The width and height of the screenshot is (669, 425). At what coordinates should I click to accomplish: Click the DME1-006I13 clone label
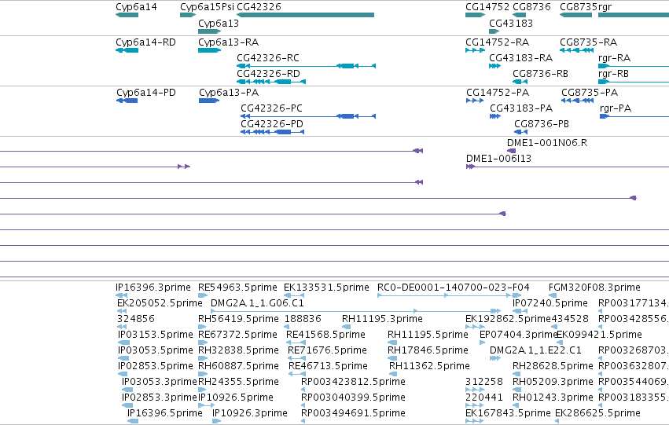click(498, 159)
